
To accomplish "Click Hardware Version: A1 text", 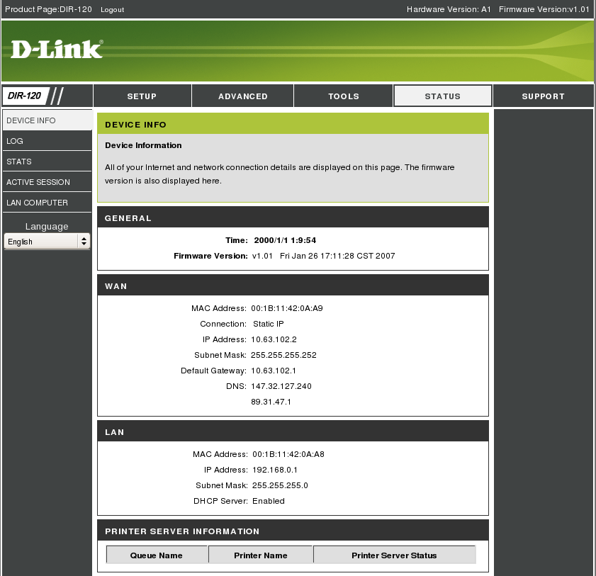I will coord(449,9).
